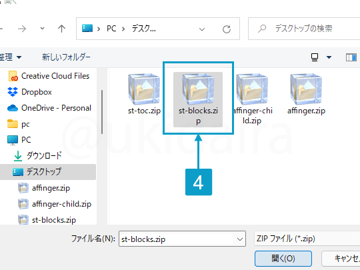The image size is (360, 270).
Task: Click the 開く(O) button
Action: click(283, 259)
